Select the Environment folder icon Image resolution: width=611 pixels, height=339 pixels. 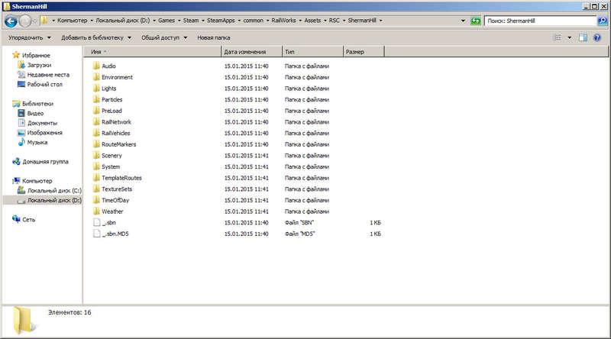(96, 77)
